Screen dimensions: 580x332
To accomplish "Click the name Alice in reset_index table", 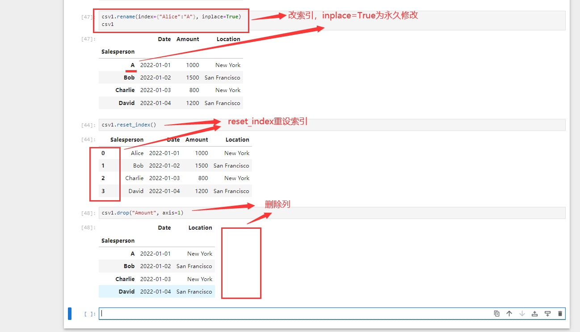I will [137, 153].
